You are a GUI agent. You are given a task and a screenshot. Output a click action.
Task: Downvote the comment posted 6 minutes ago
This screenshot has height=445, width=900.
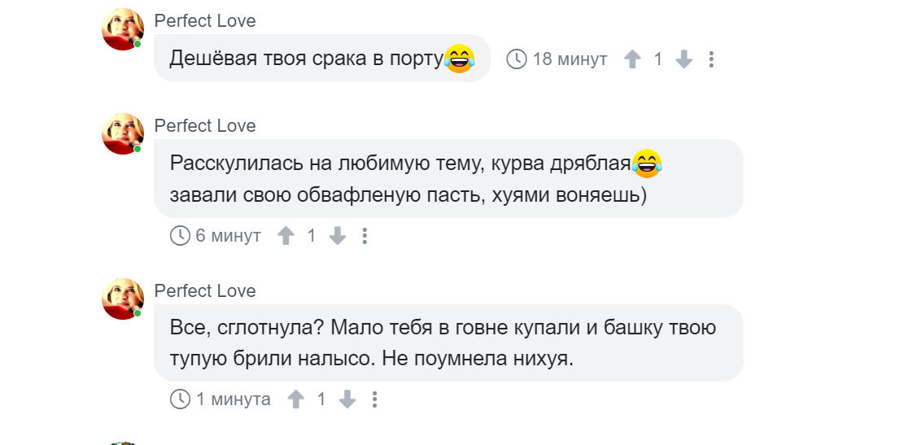tap(337, 236)
